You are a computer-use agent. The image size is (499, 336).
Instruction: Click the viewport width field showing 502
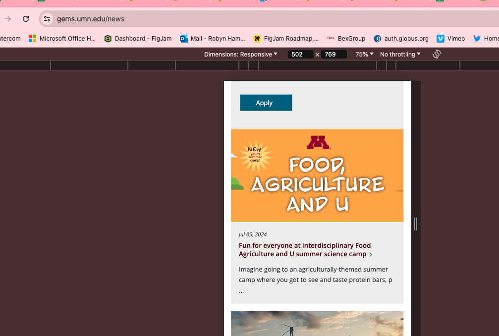click(x=300, y=55)
